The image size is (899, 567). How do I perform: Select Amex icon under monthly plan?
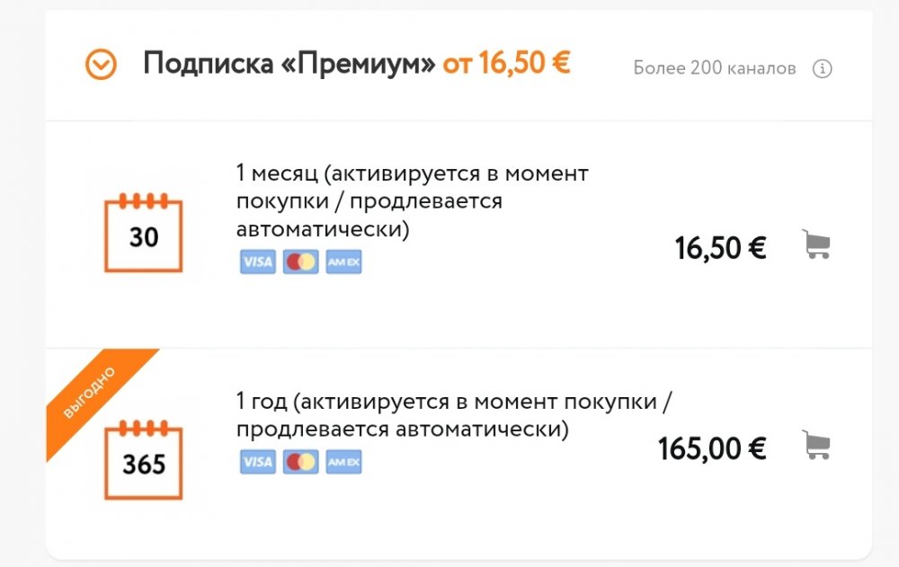click(x=343, y=261)
